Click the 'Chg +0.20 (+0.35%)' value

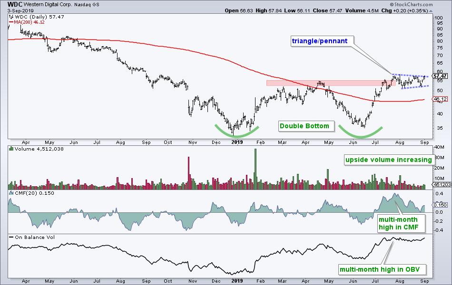[x=405, y=10]
